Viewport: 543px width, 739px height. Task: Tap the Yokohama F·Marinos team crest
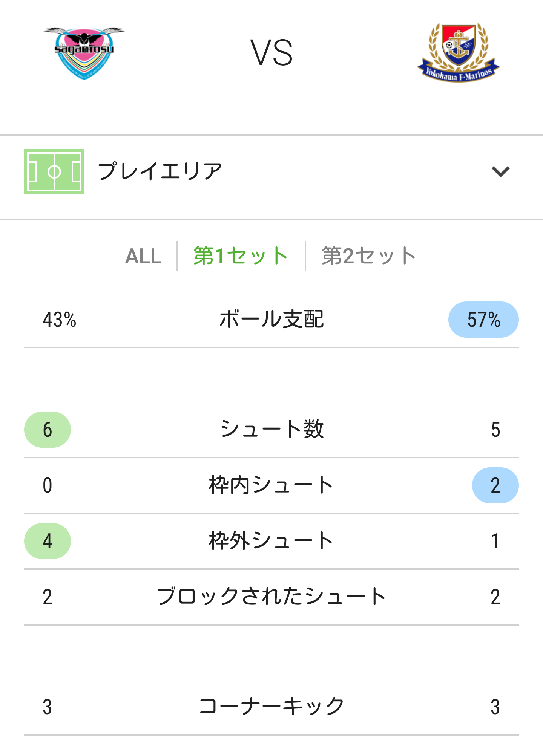pos(458,52)
